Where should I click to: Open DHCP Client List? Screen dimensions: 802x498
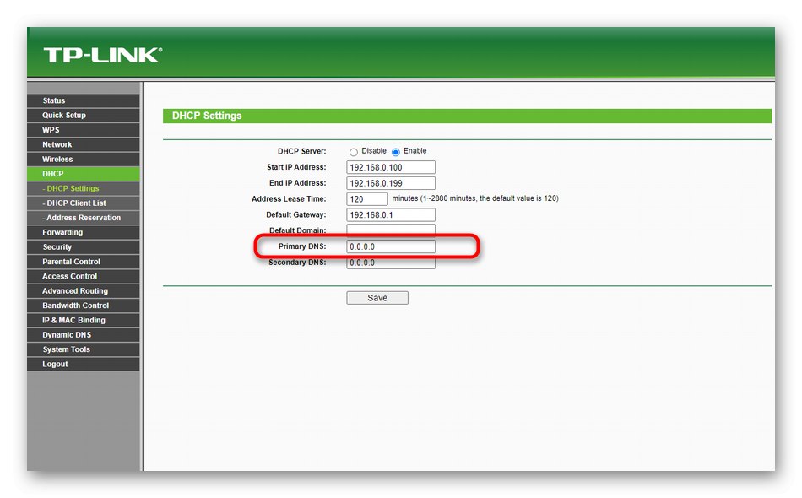[84, 203]
